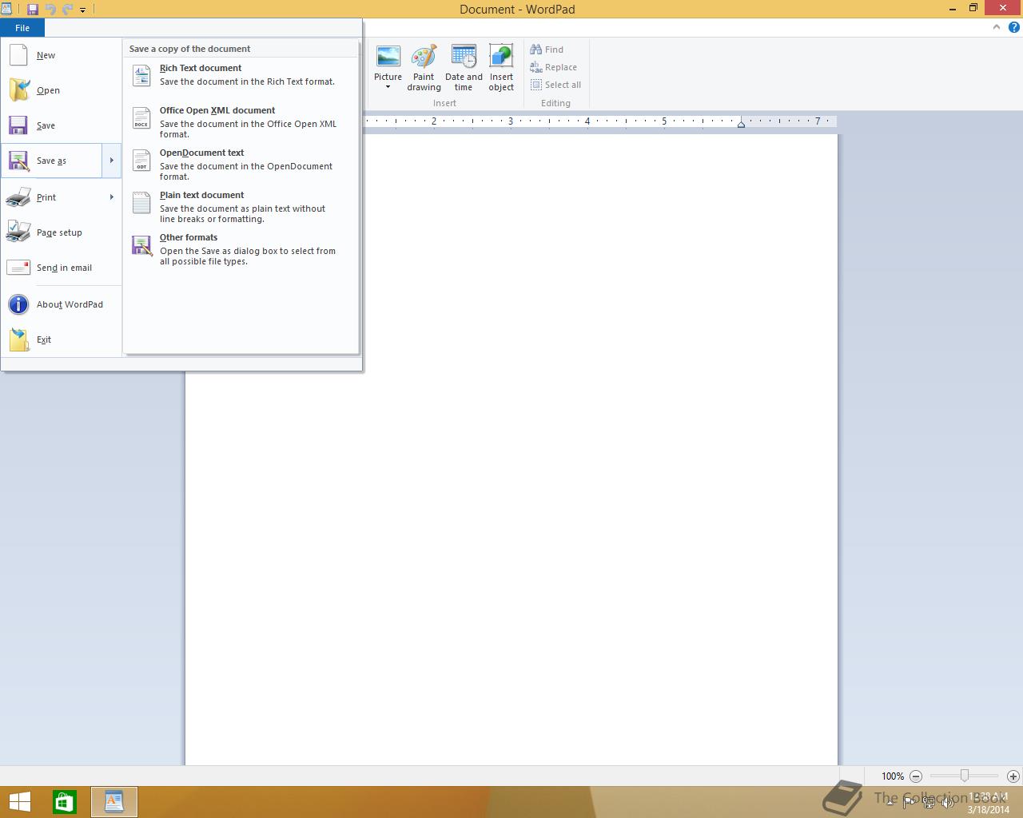Save copy as Plain text document
Screen dimensions: 1023x818
[241, 207]
